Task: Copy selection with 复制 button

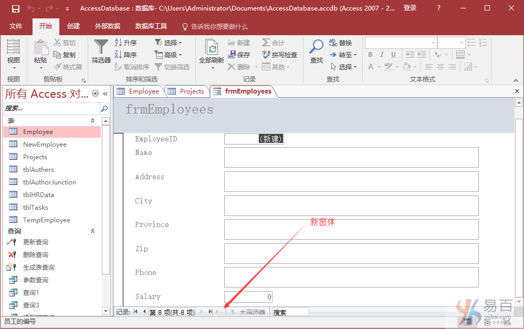Action: pos(64,55)
